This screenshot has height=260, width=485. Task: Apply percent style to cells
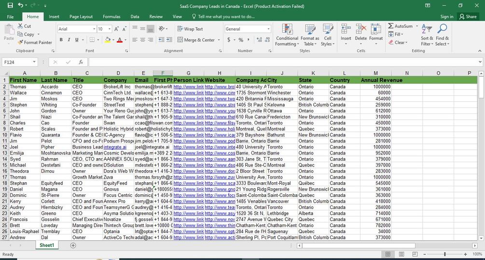pos(241,40)
